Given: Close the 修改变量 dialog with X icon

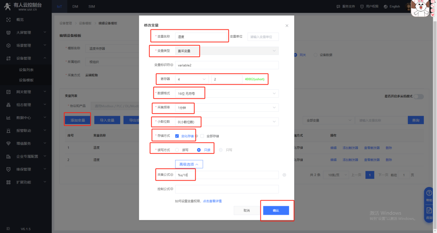Looking at the screenshot, I should (287, 26).
